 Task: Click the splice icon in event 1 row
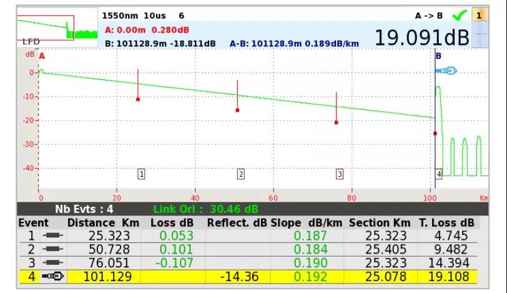[52, 236]
